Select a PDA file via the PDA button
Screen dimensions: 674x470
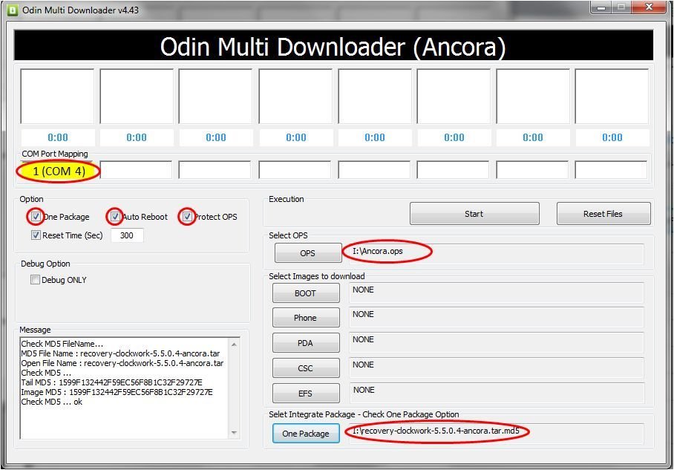click(306, 343)
